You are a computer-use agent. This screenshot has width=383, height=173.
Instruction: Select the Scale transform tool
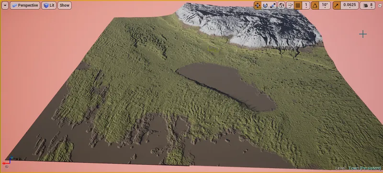coord(273,5)
